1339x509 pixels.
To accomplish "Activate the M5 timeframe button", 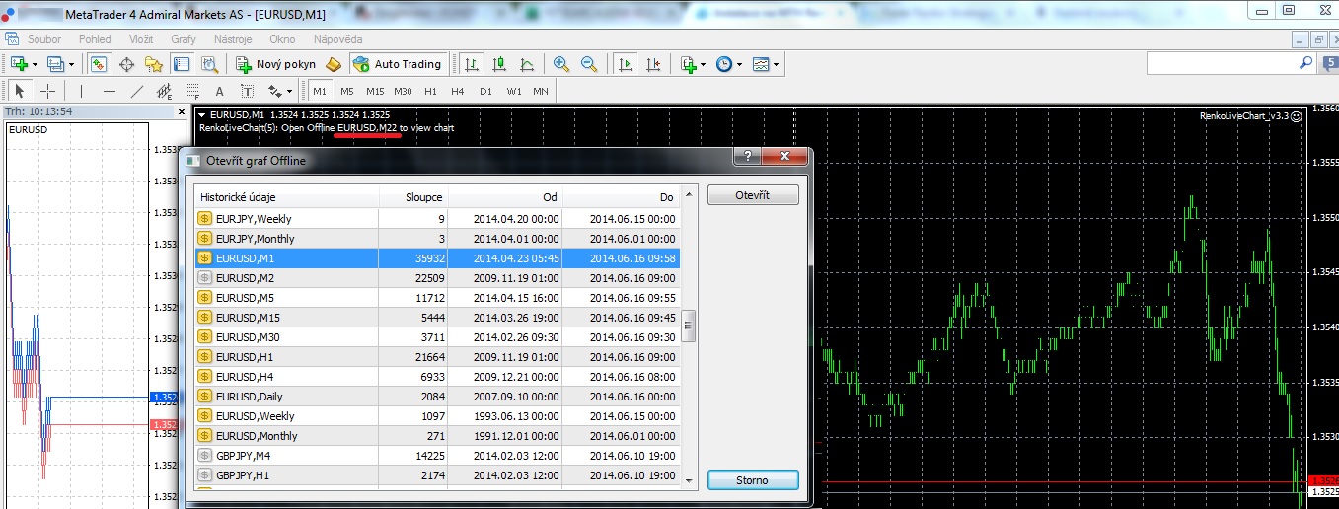I will click(347, 91).
